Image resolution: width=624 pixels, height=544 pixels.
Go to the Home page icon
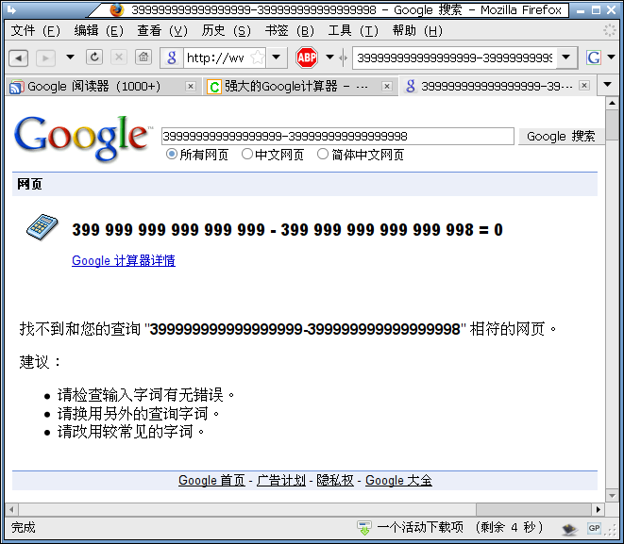tap(143, 58)
